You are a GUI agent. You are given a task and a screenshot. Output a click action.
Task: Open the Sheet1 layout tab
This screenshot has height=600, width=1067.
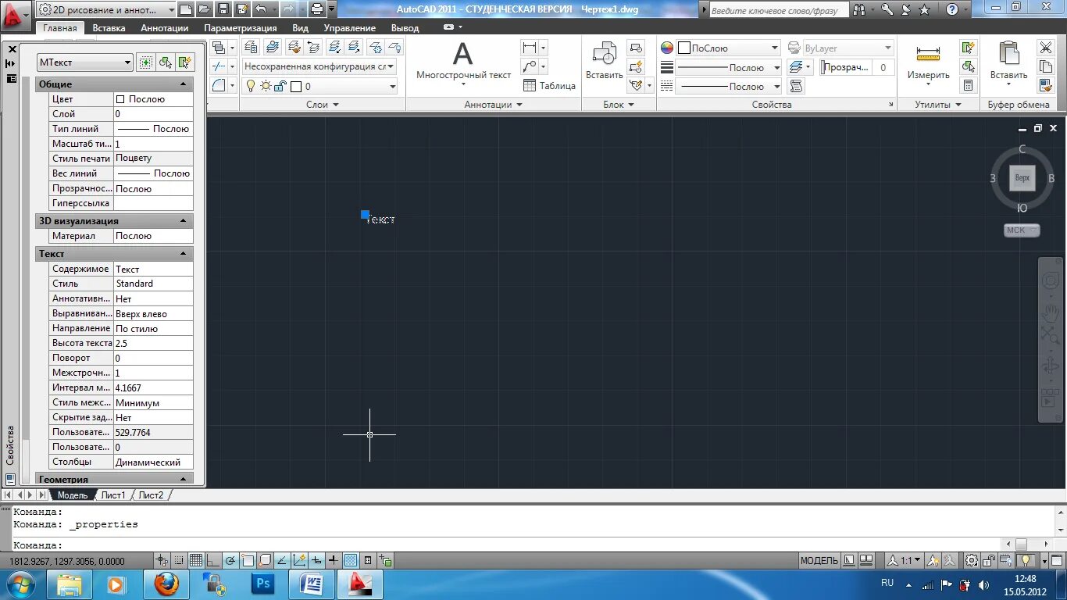pyautogui.click(x=112, y=495)
